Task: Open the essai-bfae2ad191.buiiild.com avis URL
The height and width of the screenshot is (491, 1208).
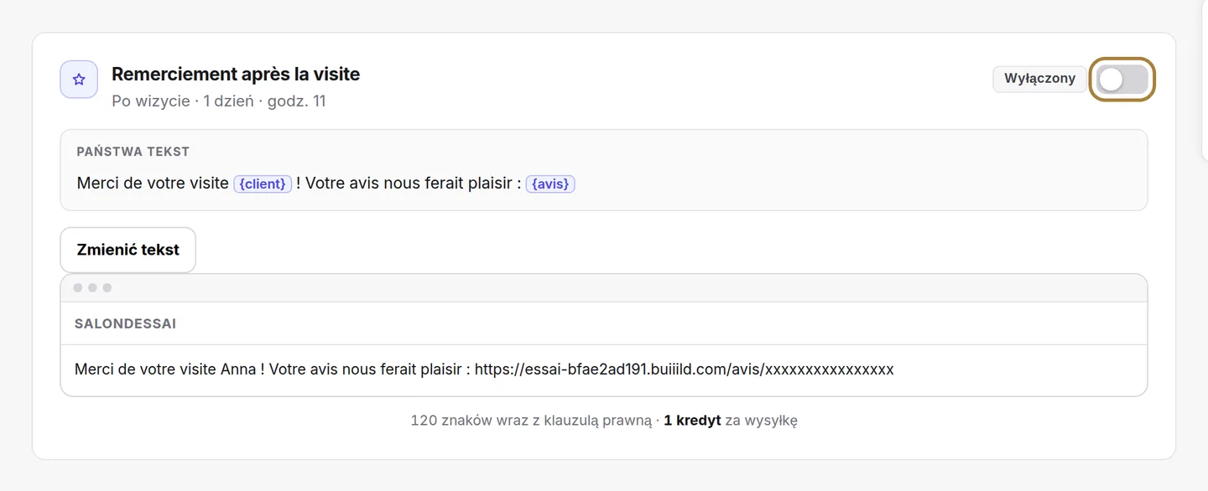Action: [685, 370]
